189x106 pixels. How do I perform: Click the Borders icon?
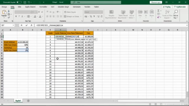29,16
